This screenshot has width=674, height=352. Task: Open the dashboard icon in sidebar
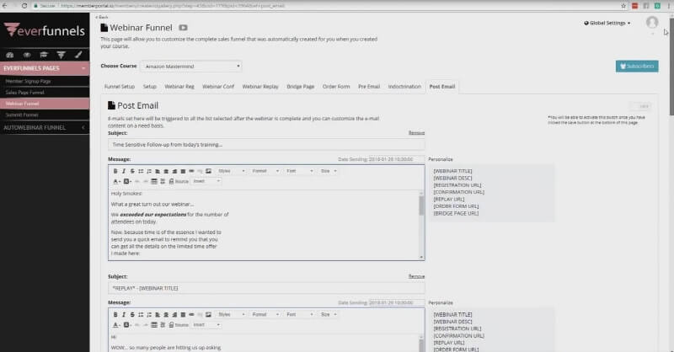click(x=10, y=55)
